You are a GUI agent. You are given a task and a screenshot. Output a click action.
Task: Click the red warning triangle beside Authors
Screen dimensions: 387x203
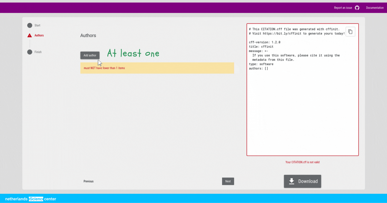tap(30, 35)
